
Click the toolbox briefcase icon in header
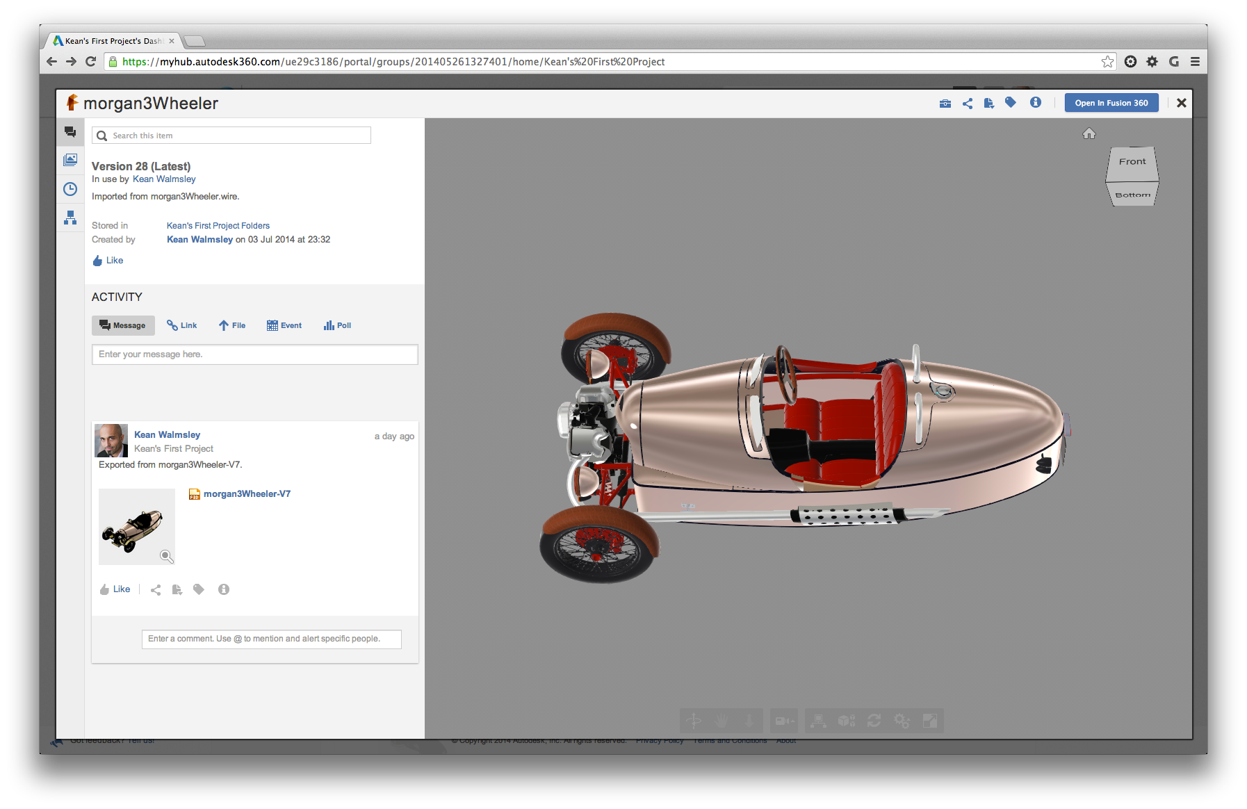click(945, 104)
